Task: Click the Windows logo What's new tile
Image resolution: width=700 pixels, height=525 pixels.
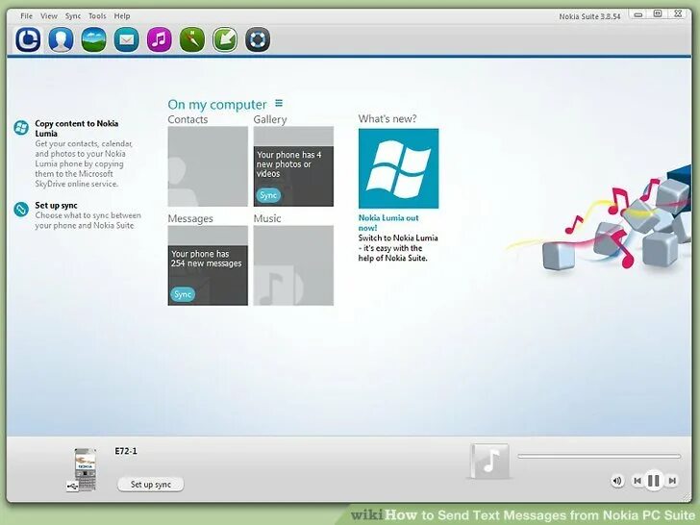Action: click(x=398, y=168)
